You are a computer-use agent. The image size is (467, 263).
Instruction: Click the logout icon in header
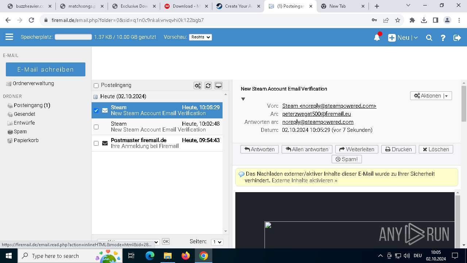(457, 38)
